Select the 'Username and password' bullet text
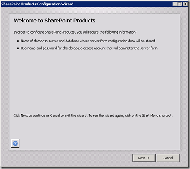 point(89,48)
